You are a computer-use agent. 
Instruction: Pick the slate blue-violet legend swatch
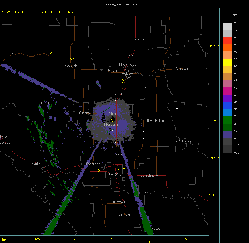click(x=227, y=134)
